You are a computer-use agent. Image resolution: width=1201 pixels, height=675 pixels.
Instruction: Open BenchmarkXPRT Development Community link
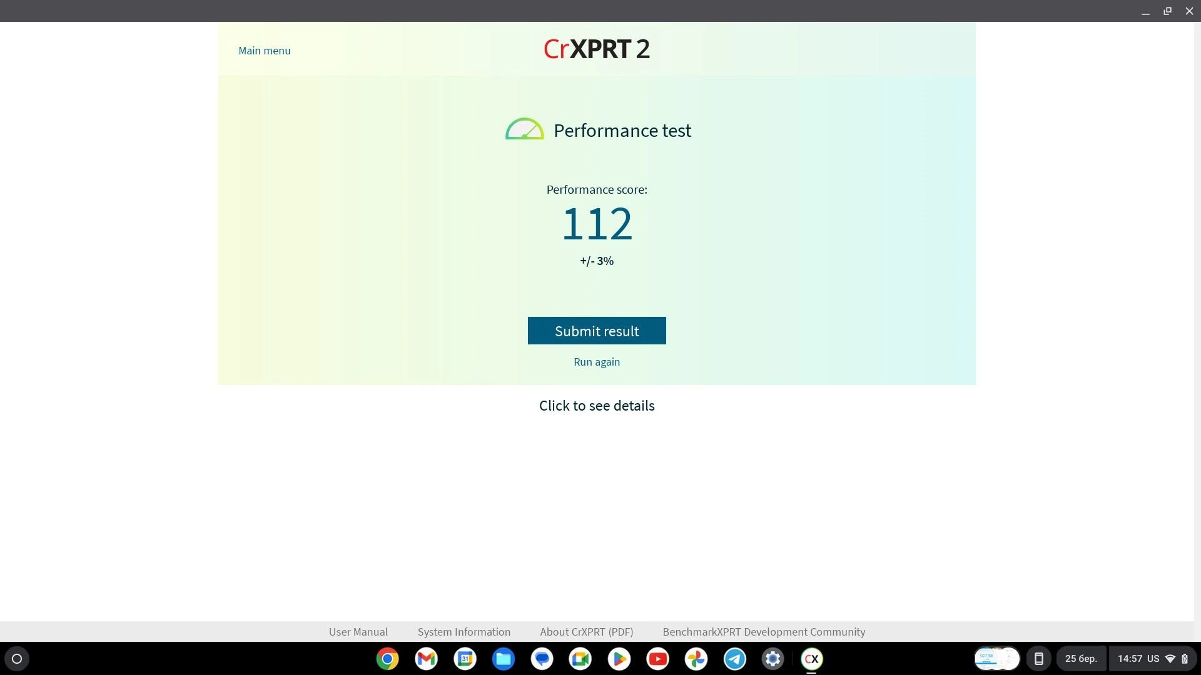pyautogui.click(x=764, y=632)
